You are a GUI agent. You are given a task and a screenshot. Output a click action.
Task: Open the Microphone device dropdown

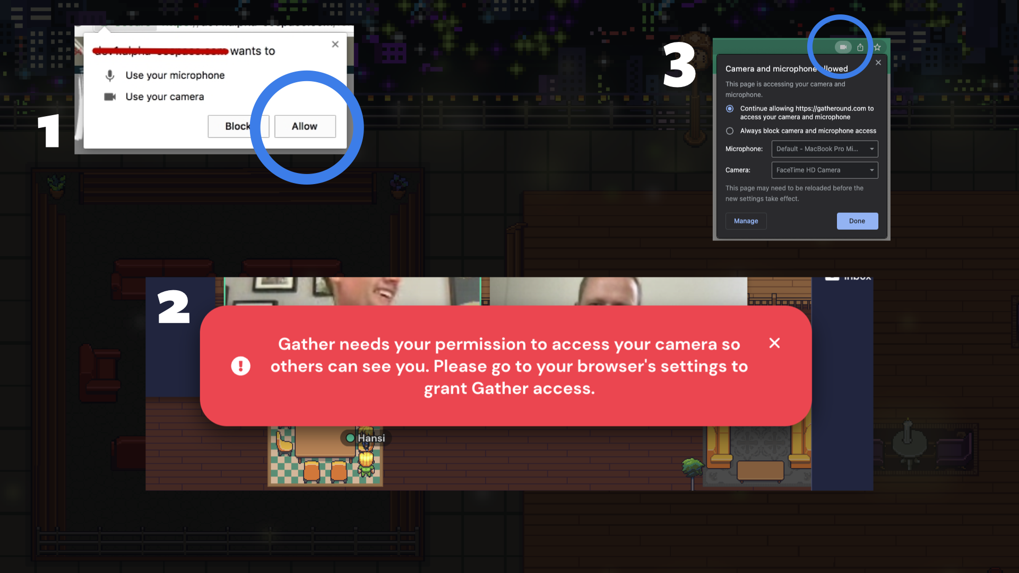click(x=824, y=149)
